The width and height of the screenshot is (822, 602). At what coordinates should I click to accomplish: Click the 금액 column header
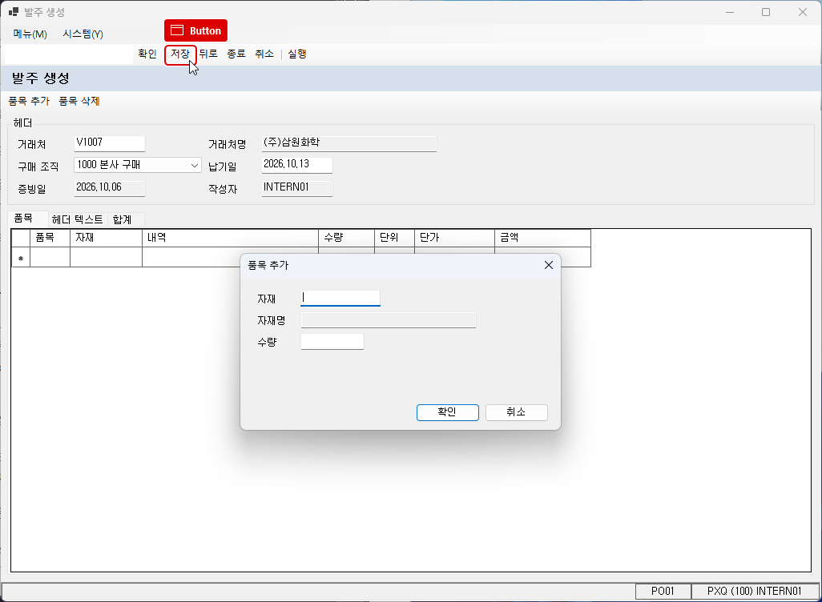tap(542, 238)
